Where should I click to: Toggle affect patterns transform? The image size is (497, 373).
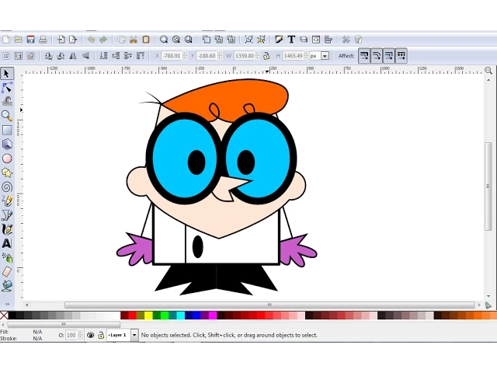pyautogui.click(x=401, y=56)
